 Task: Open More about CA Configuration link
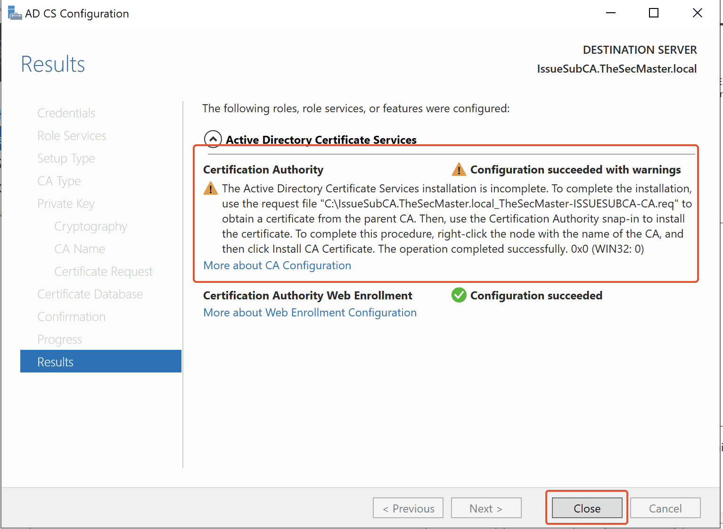click(277, 265)
